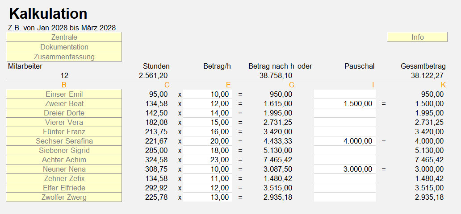This screenshot has width=461, height=214.
Task: Go to Zusammenfassung
Action: [x=64, y=57]
